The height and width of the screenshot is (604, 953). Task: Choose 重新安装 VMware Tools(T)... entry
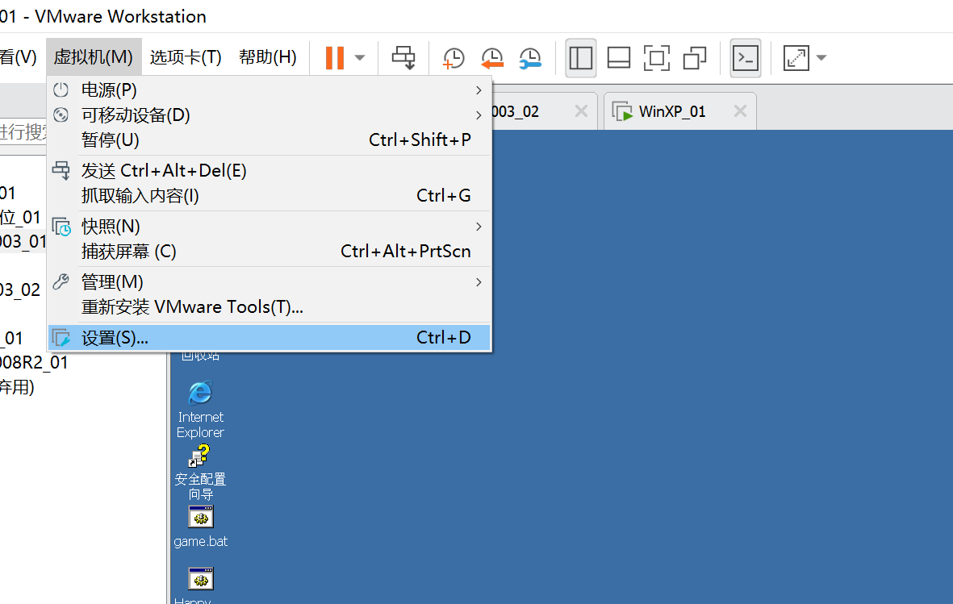coord(269,307)
